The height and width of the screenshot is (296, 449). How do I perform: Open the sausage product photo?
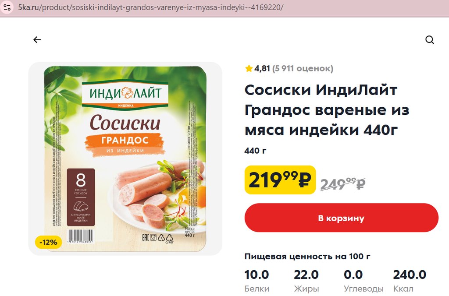[x=125, y=159]
